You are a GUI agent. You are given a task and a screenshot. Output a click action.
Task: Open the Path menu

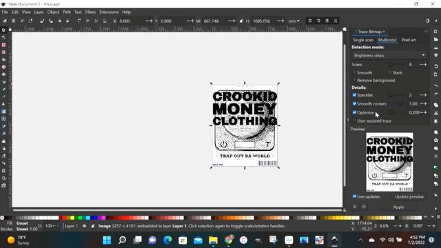point(67,12)
